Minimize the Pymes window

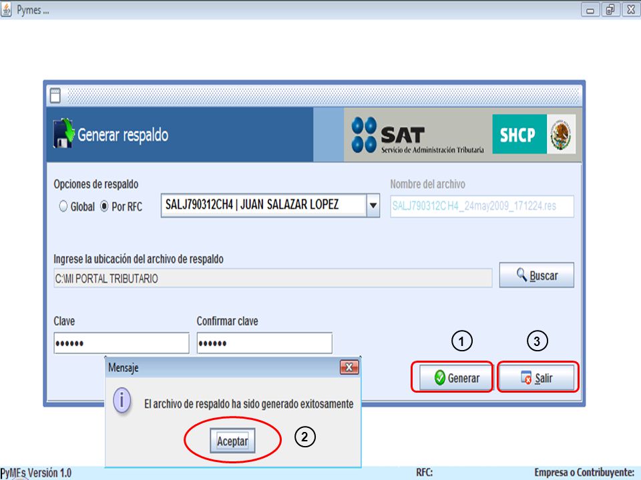pos(590,10)
